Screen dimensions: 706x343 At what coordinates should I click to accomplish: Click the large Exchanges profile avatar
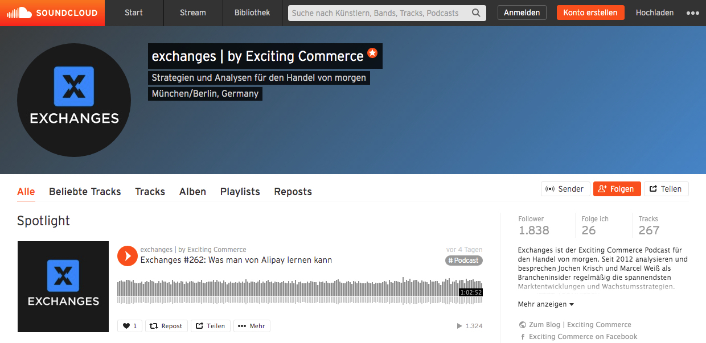[74, 100]
